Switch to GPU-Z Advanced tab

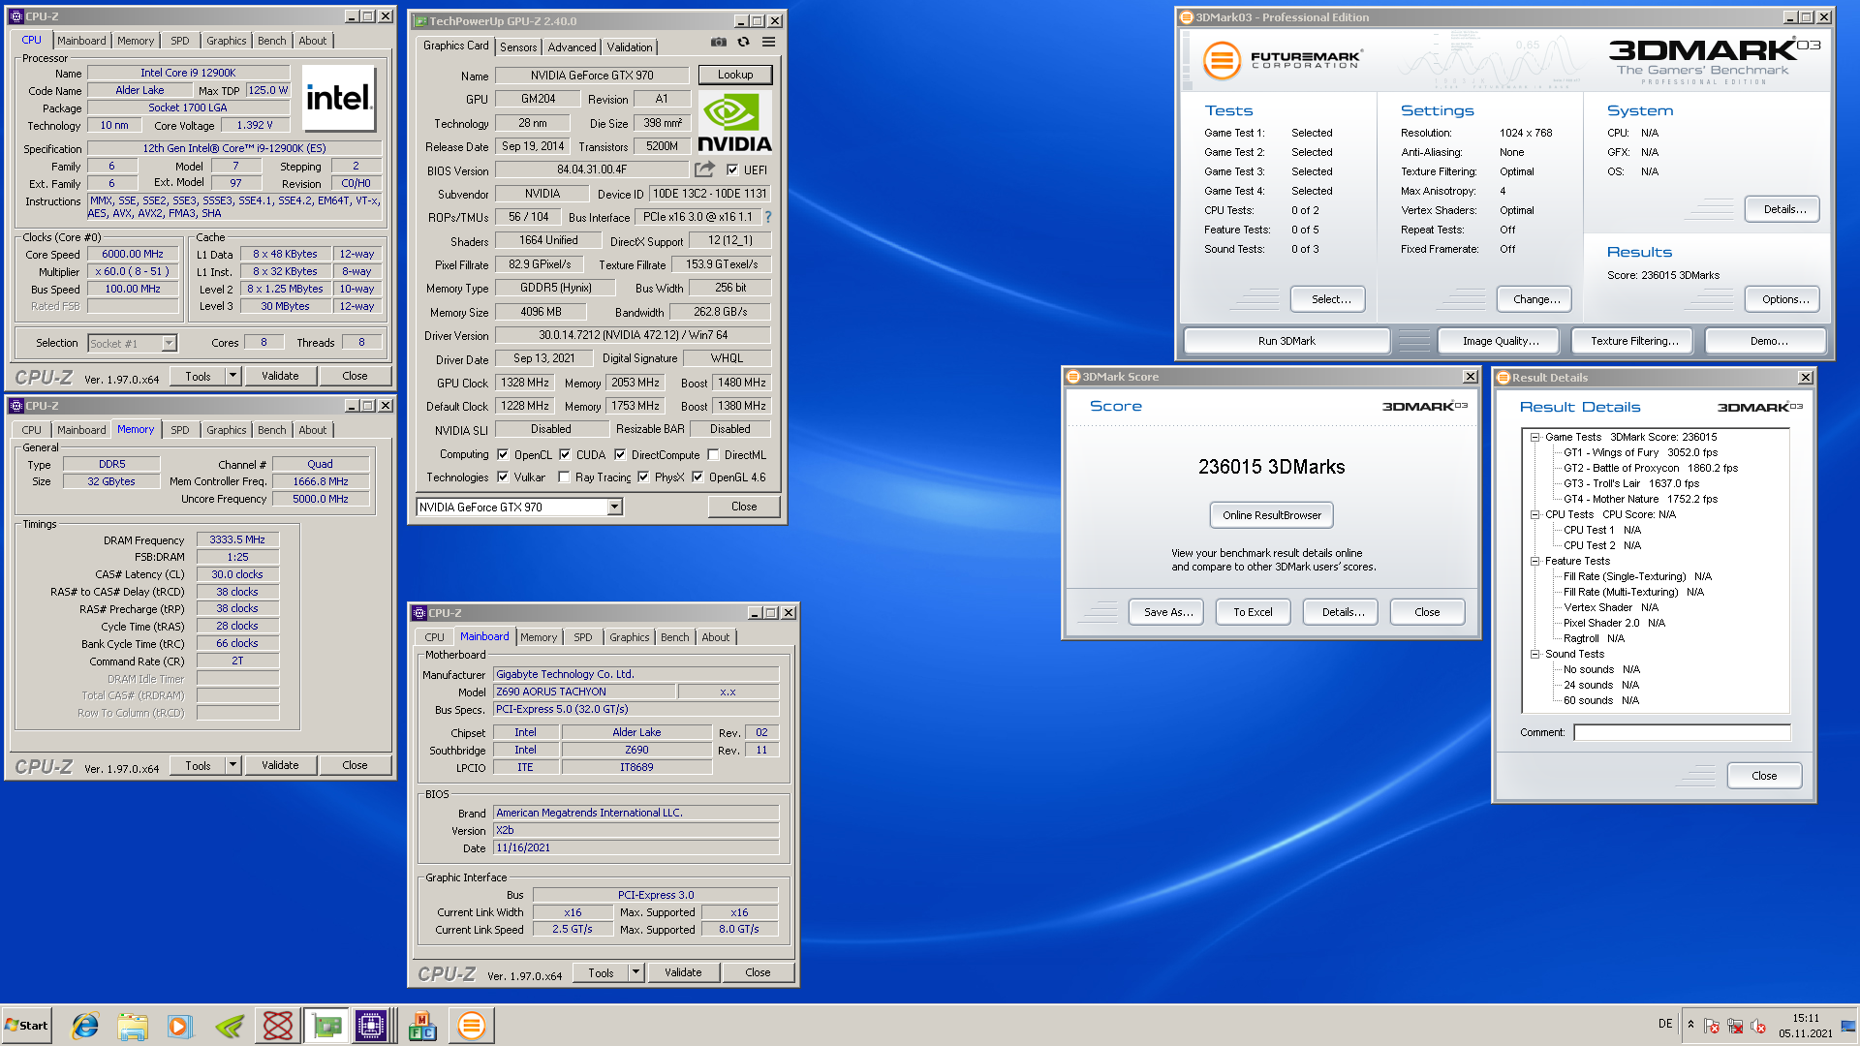click(572, 47)
